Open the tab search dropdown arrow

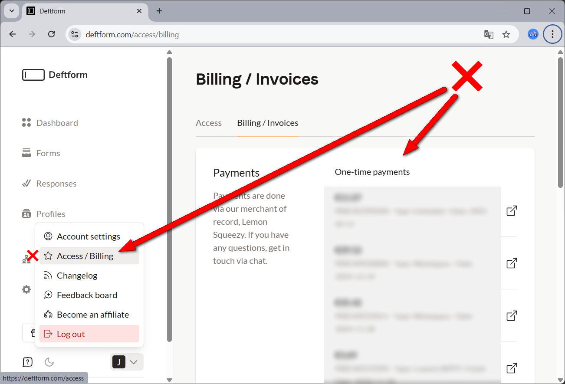[x=12, y=11]
